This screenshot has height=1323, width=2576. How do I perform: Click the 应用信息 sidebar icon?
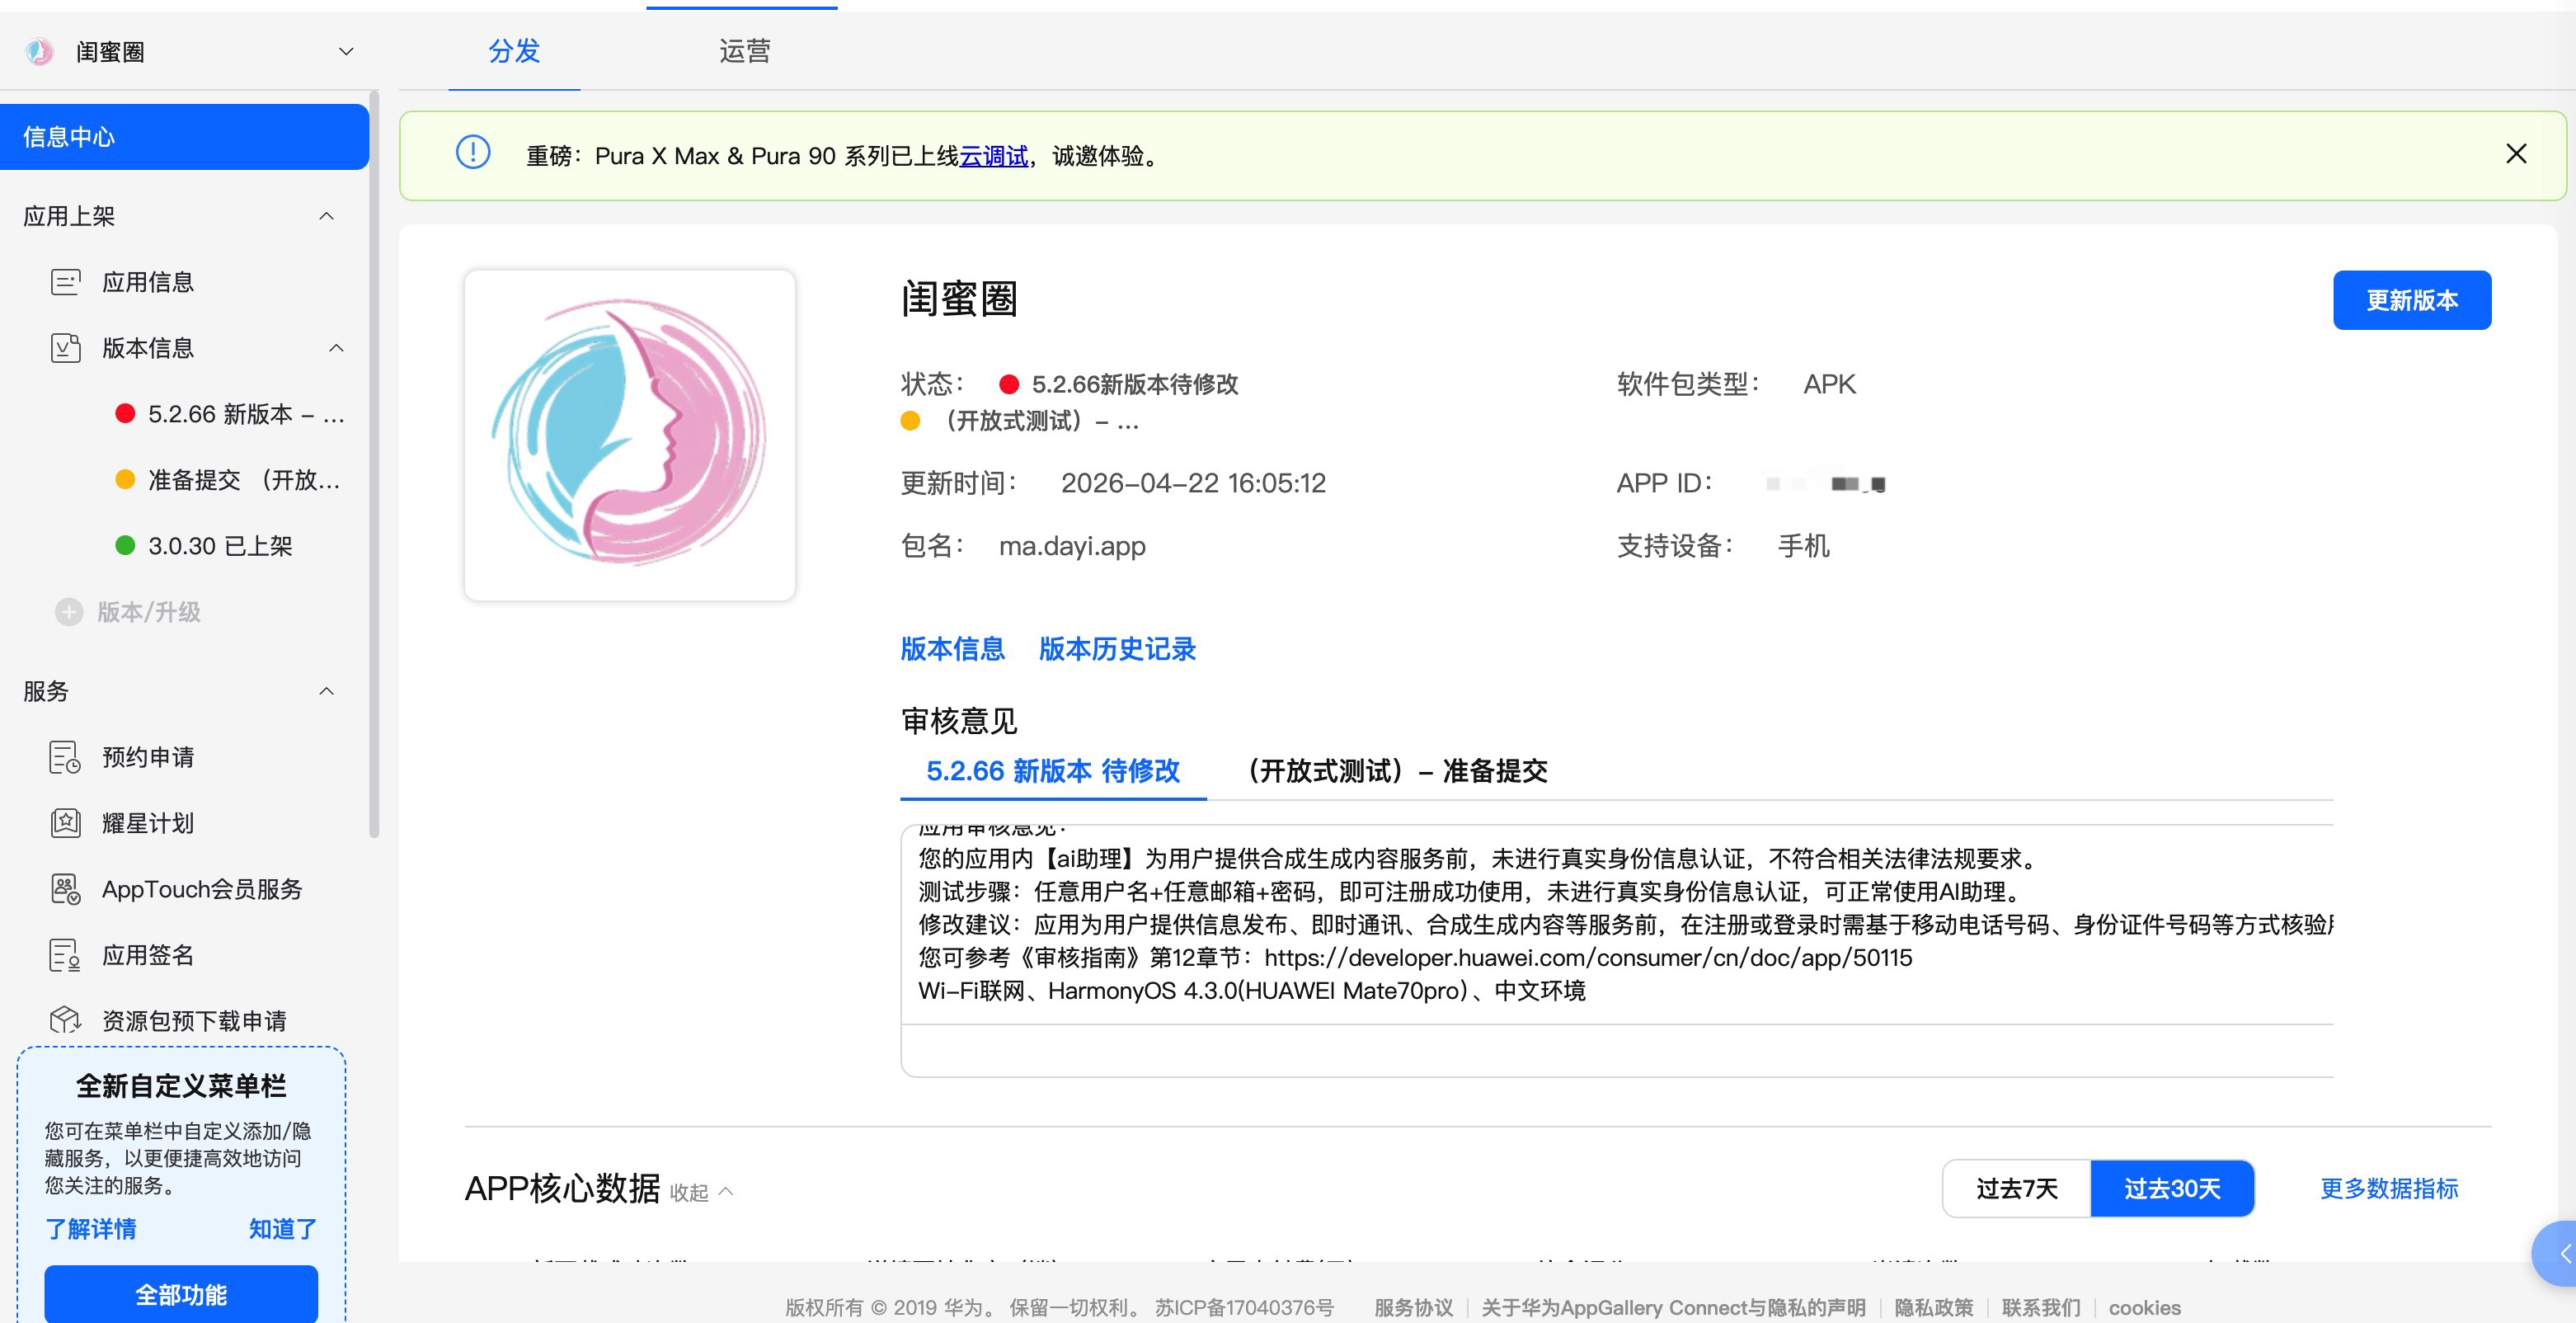point(65,282)
